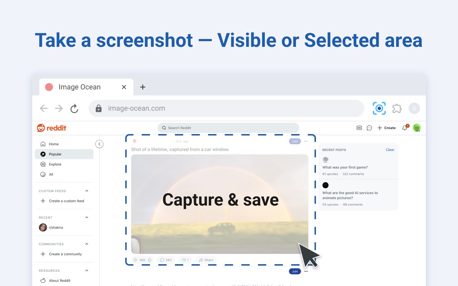Collapse the sidebar with arrow button

(99, 144)
